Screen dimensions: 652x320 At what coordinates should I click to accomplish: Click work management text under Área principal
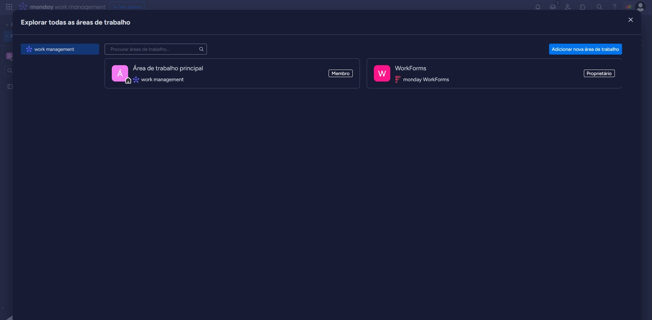tap(162, 79)
